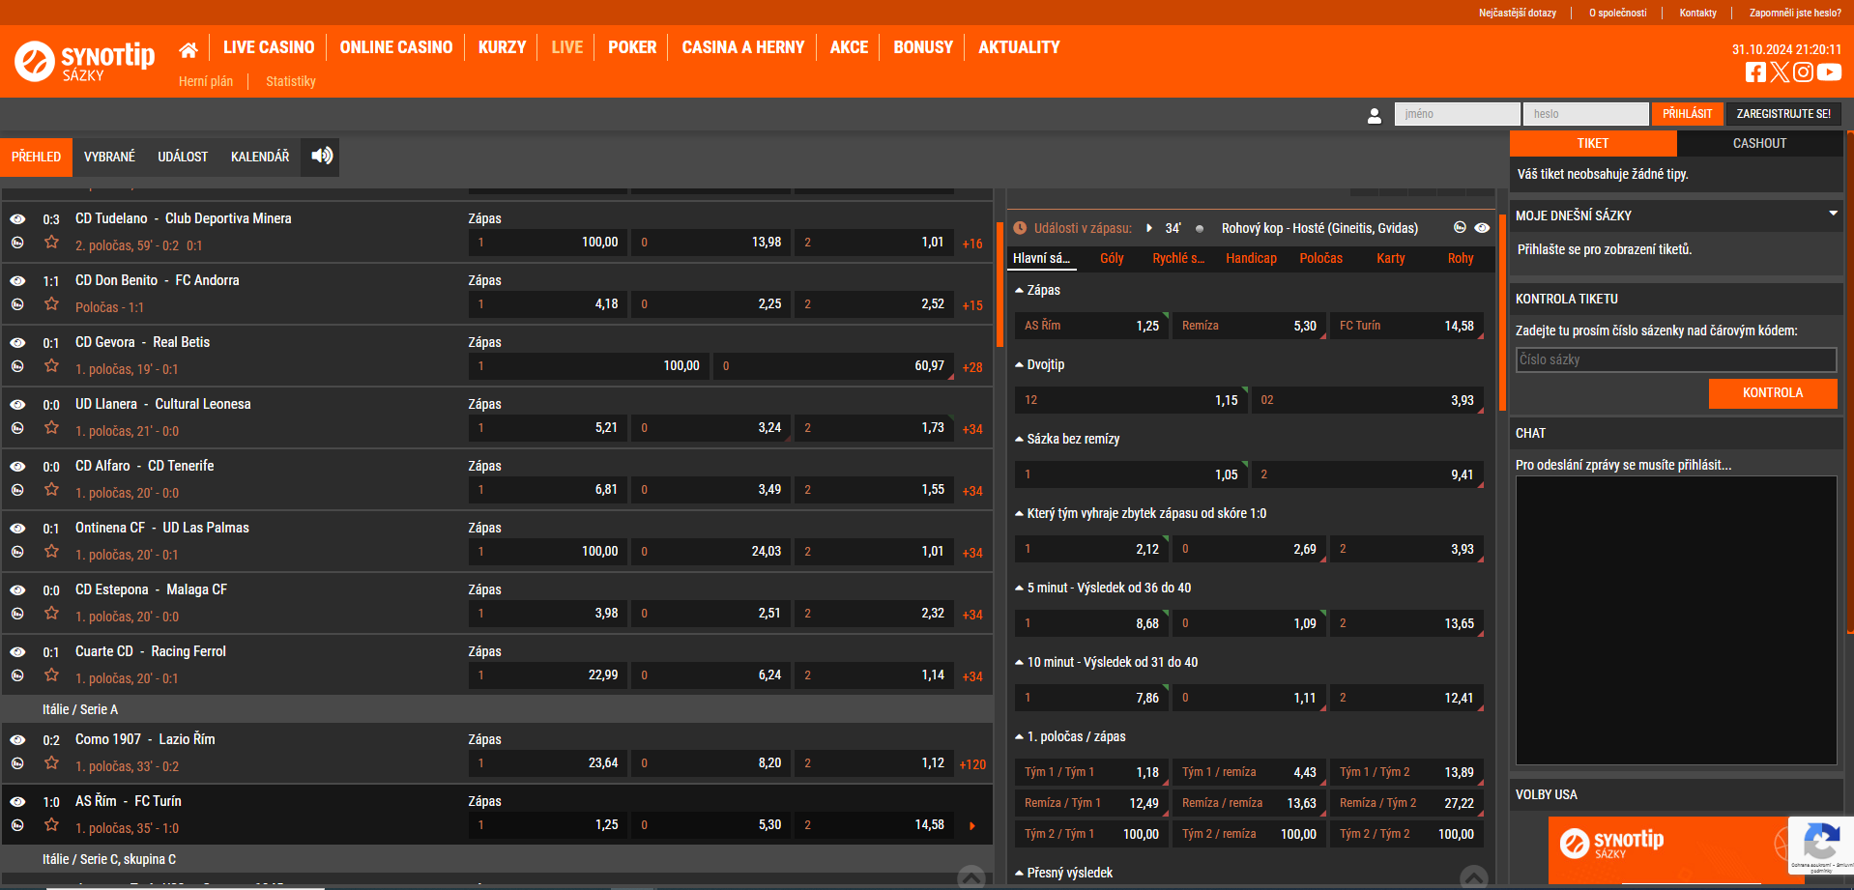This screenshot has width=1854, height=890.
Task: Toggle eye icon for Ontinena CF match
Action: (x=17, y=529)
